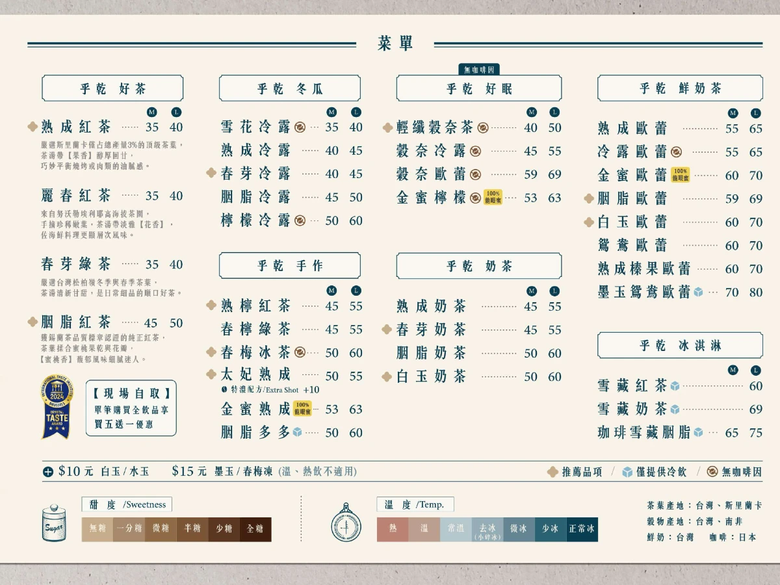Image resolution: width=780 pixels, height=585 pixels.
Task: Click the plus icon beside $10 元
Action: [x=48, y=472]
